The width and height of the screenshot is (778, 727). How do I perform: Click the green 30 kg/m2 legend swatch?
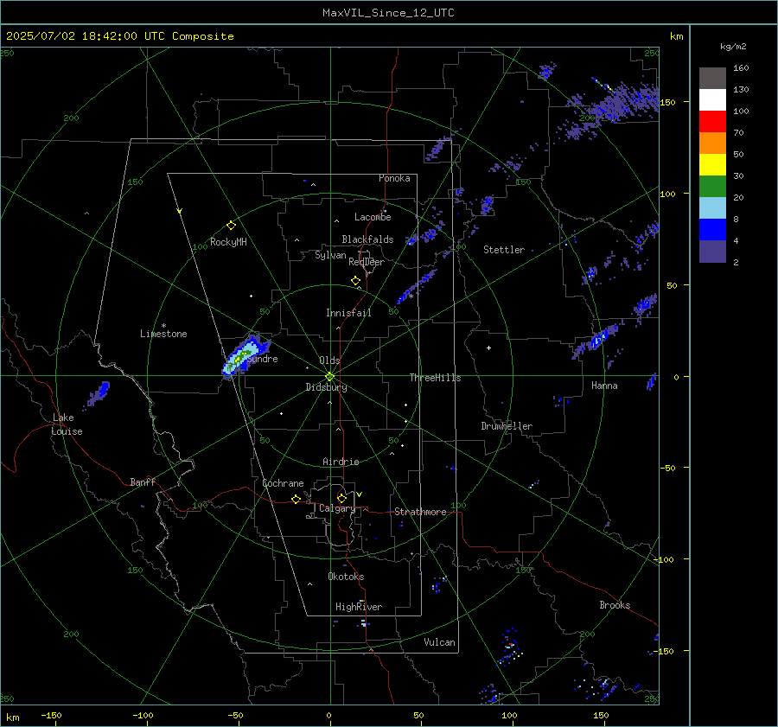click(712, 186)
